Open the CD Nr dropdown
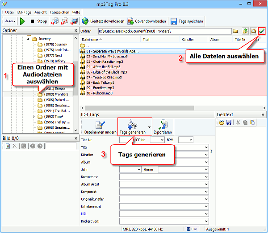Screen dimensions: 268x233 coord(162,140)
